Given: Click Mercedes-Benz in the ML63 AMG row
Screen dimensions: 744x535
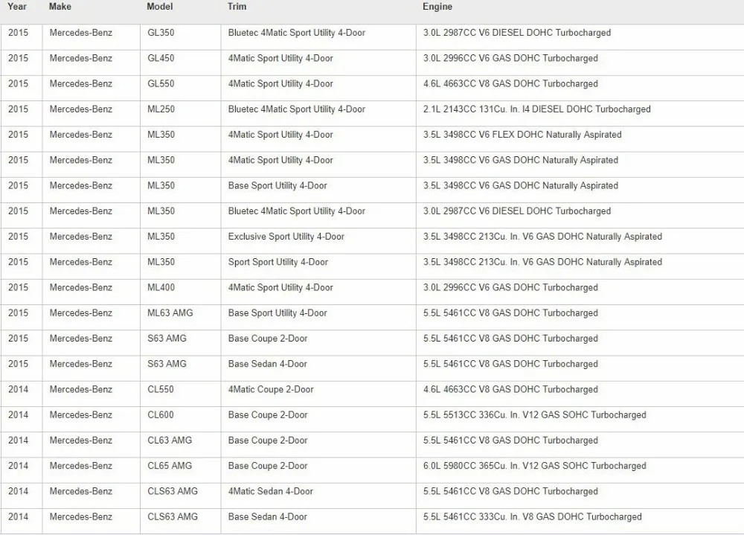Looking at the screenshot, I should (x=80, y=313).
